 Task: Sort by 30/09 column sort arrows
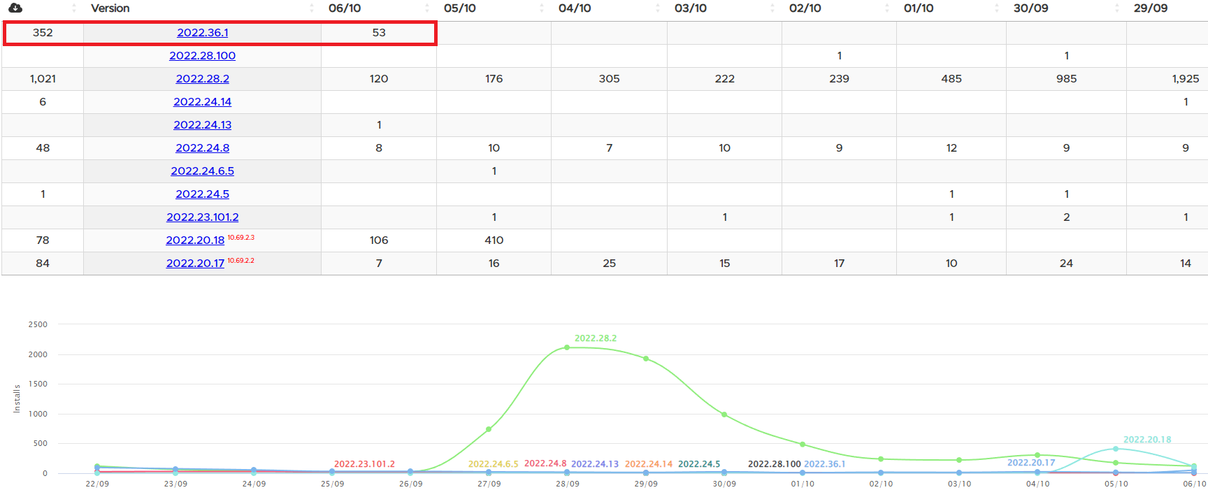point(1117,8)
